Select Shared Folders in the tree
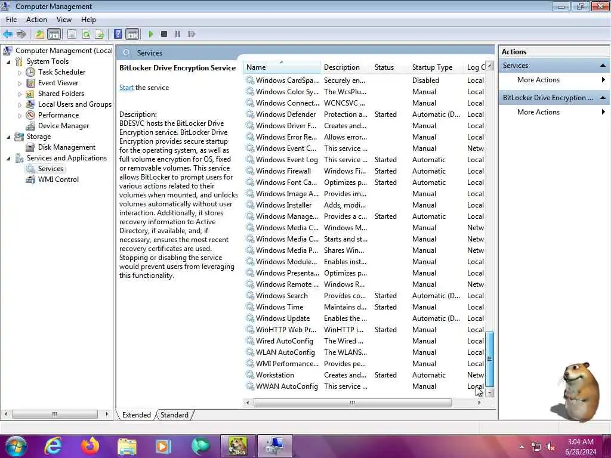611x458 pixels. point(61,94)
